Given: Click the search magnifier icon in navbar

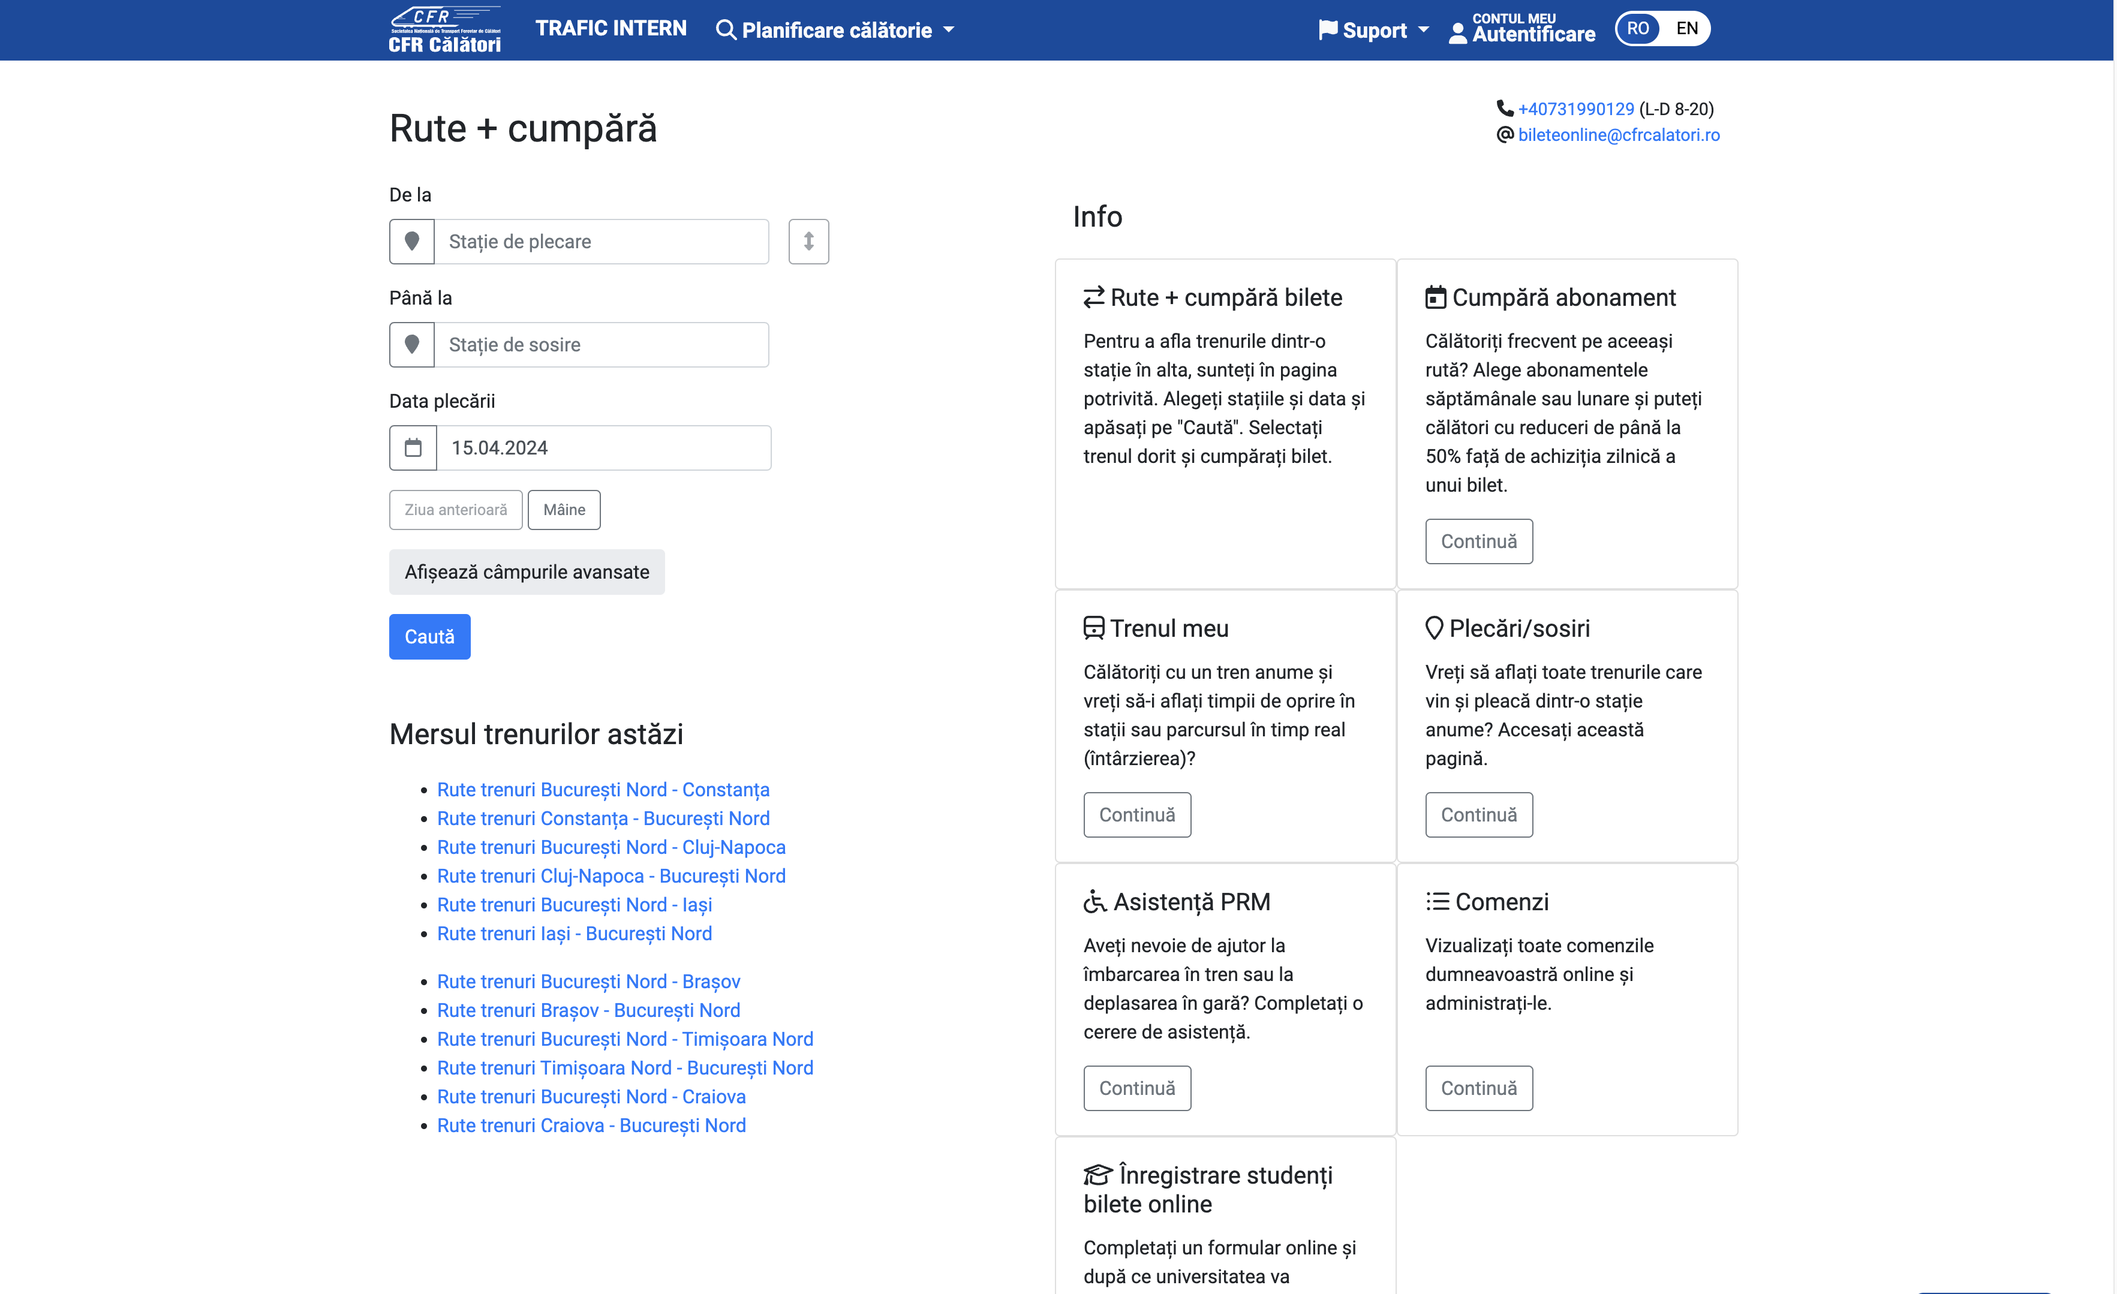Looking at the screenshot, I should pyautogui.click(x=726, y=30).
